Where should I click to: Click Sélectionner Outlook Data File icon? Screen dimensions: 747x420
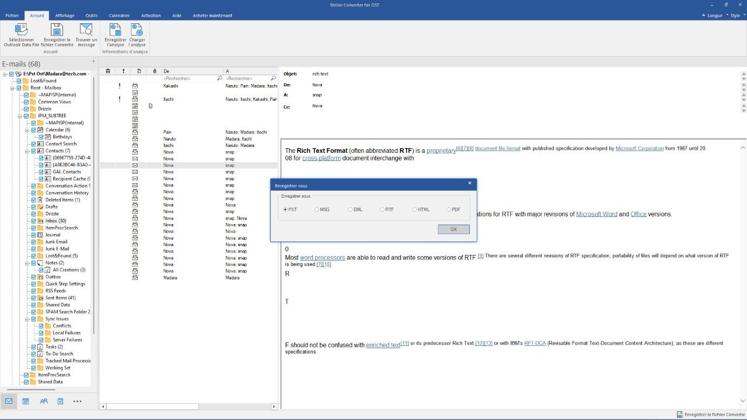(22, 30)
